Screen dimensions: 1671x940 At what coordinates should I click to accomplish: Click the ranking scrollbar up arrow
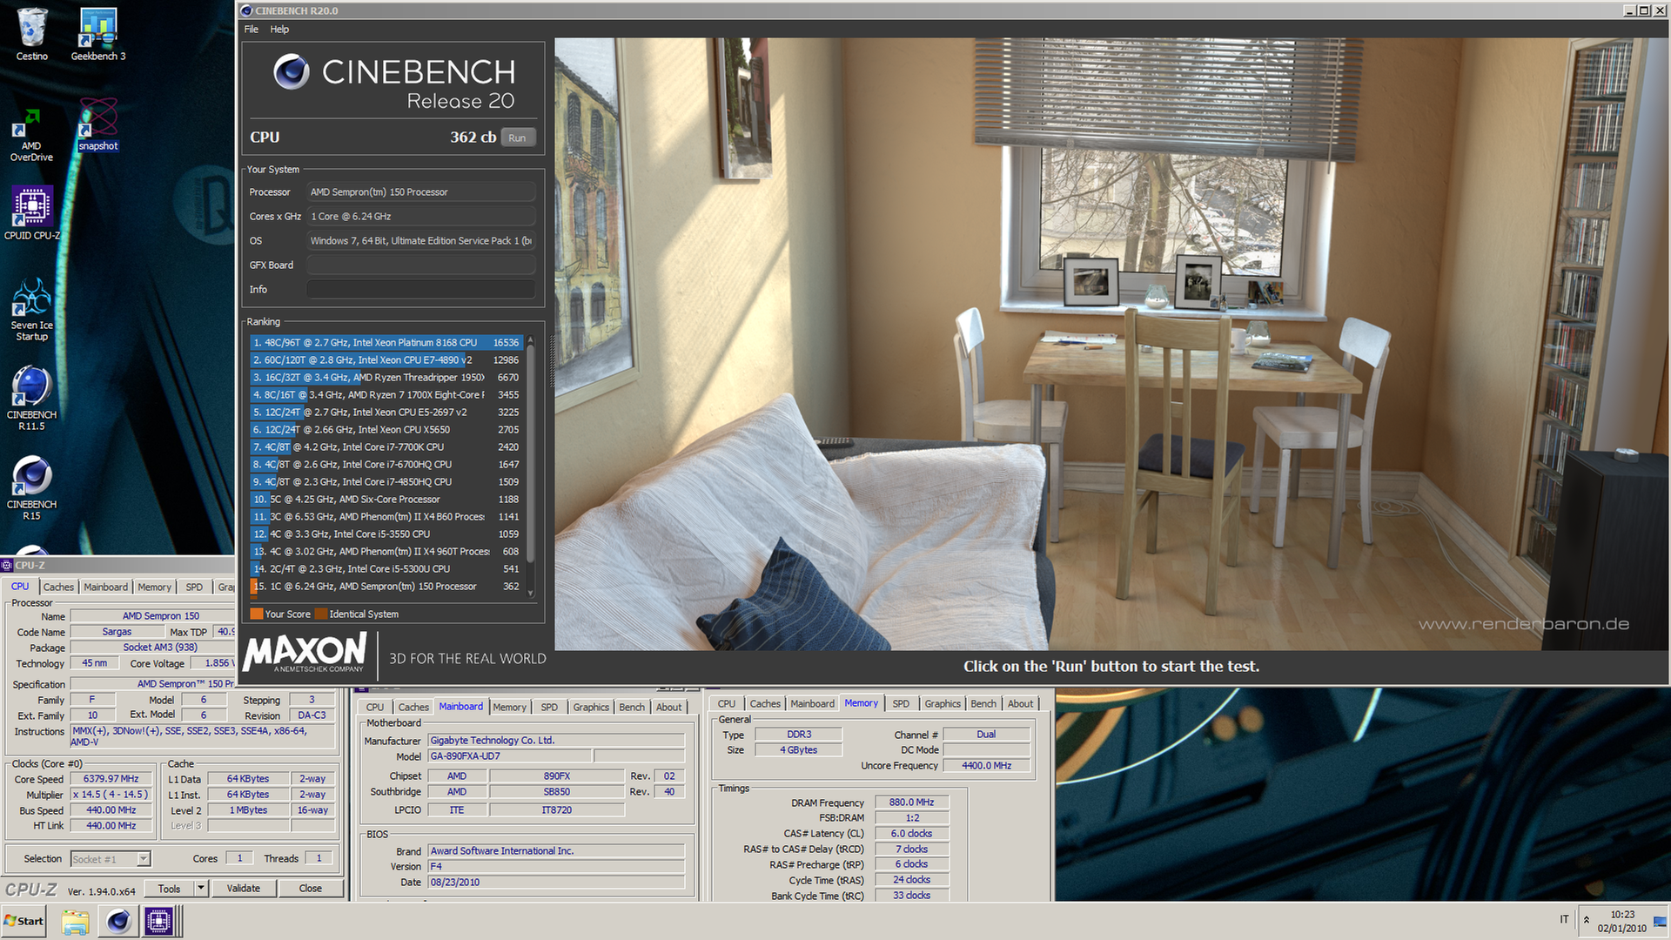530,340
